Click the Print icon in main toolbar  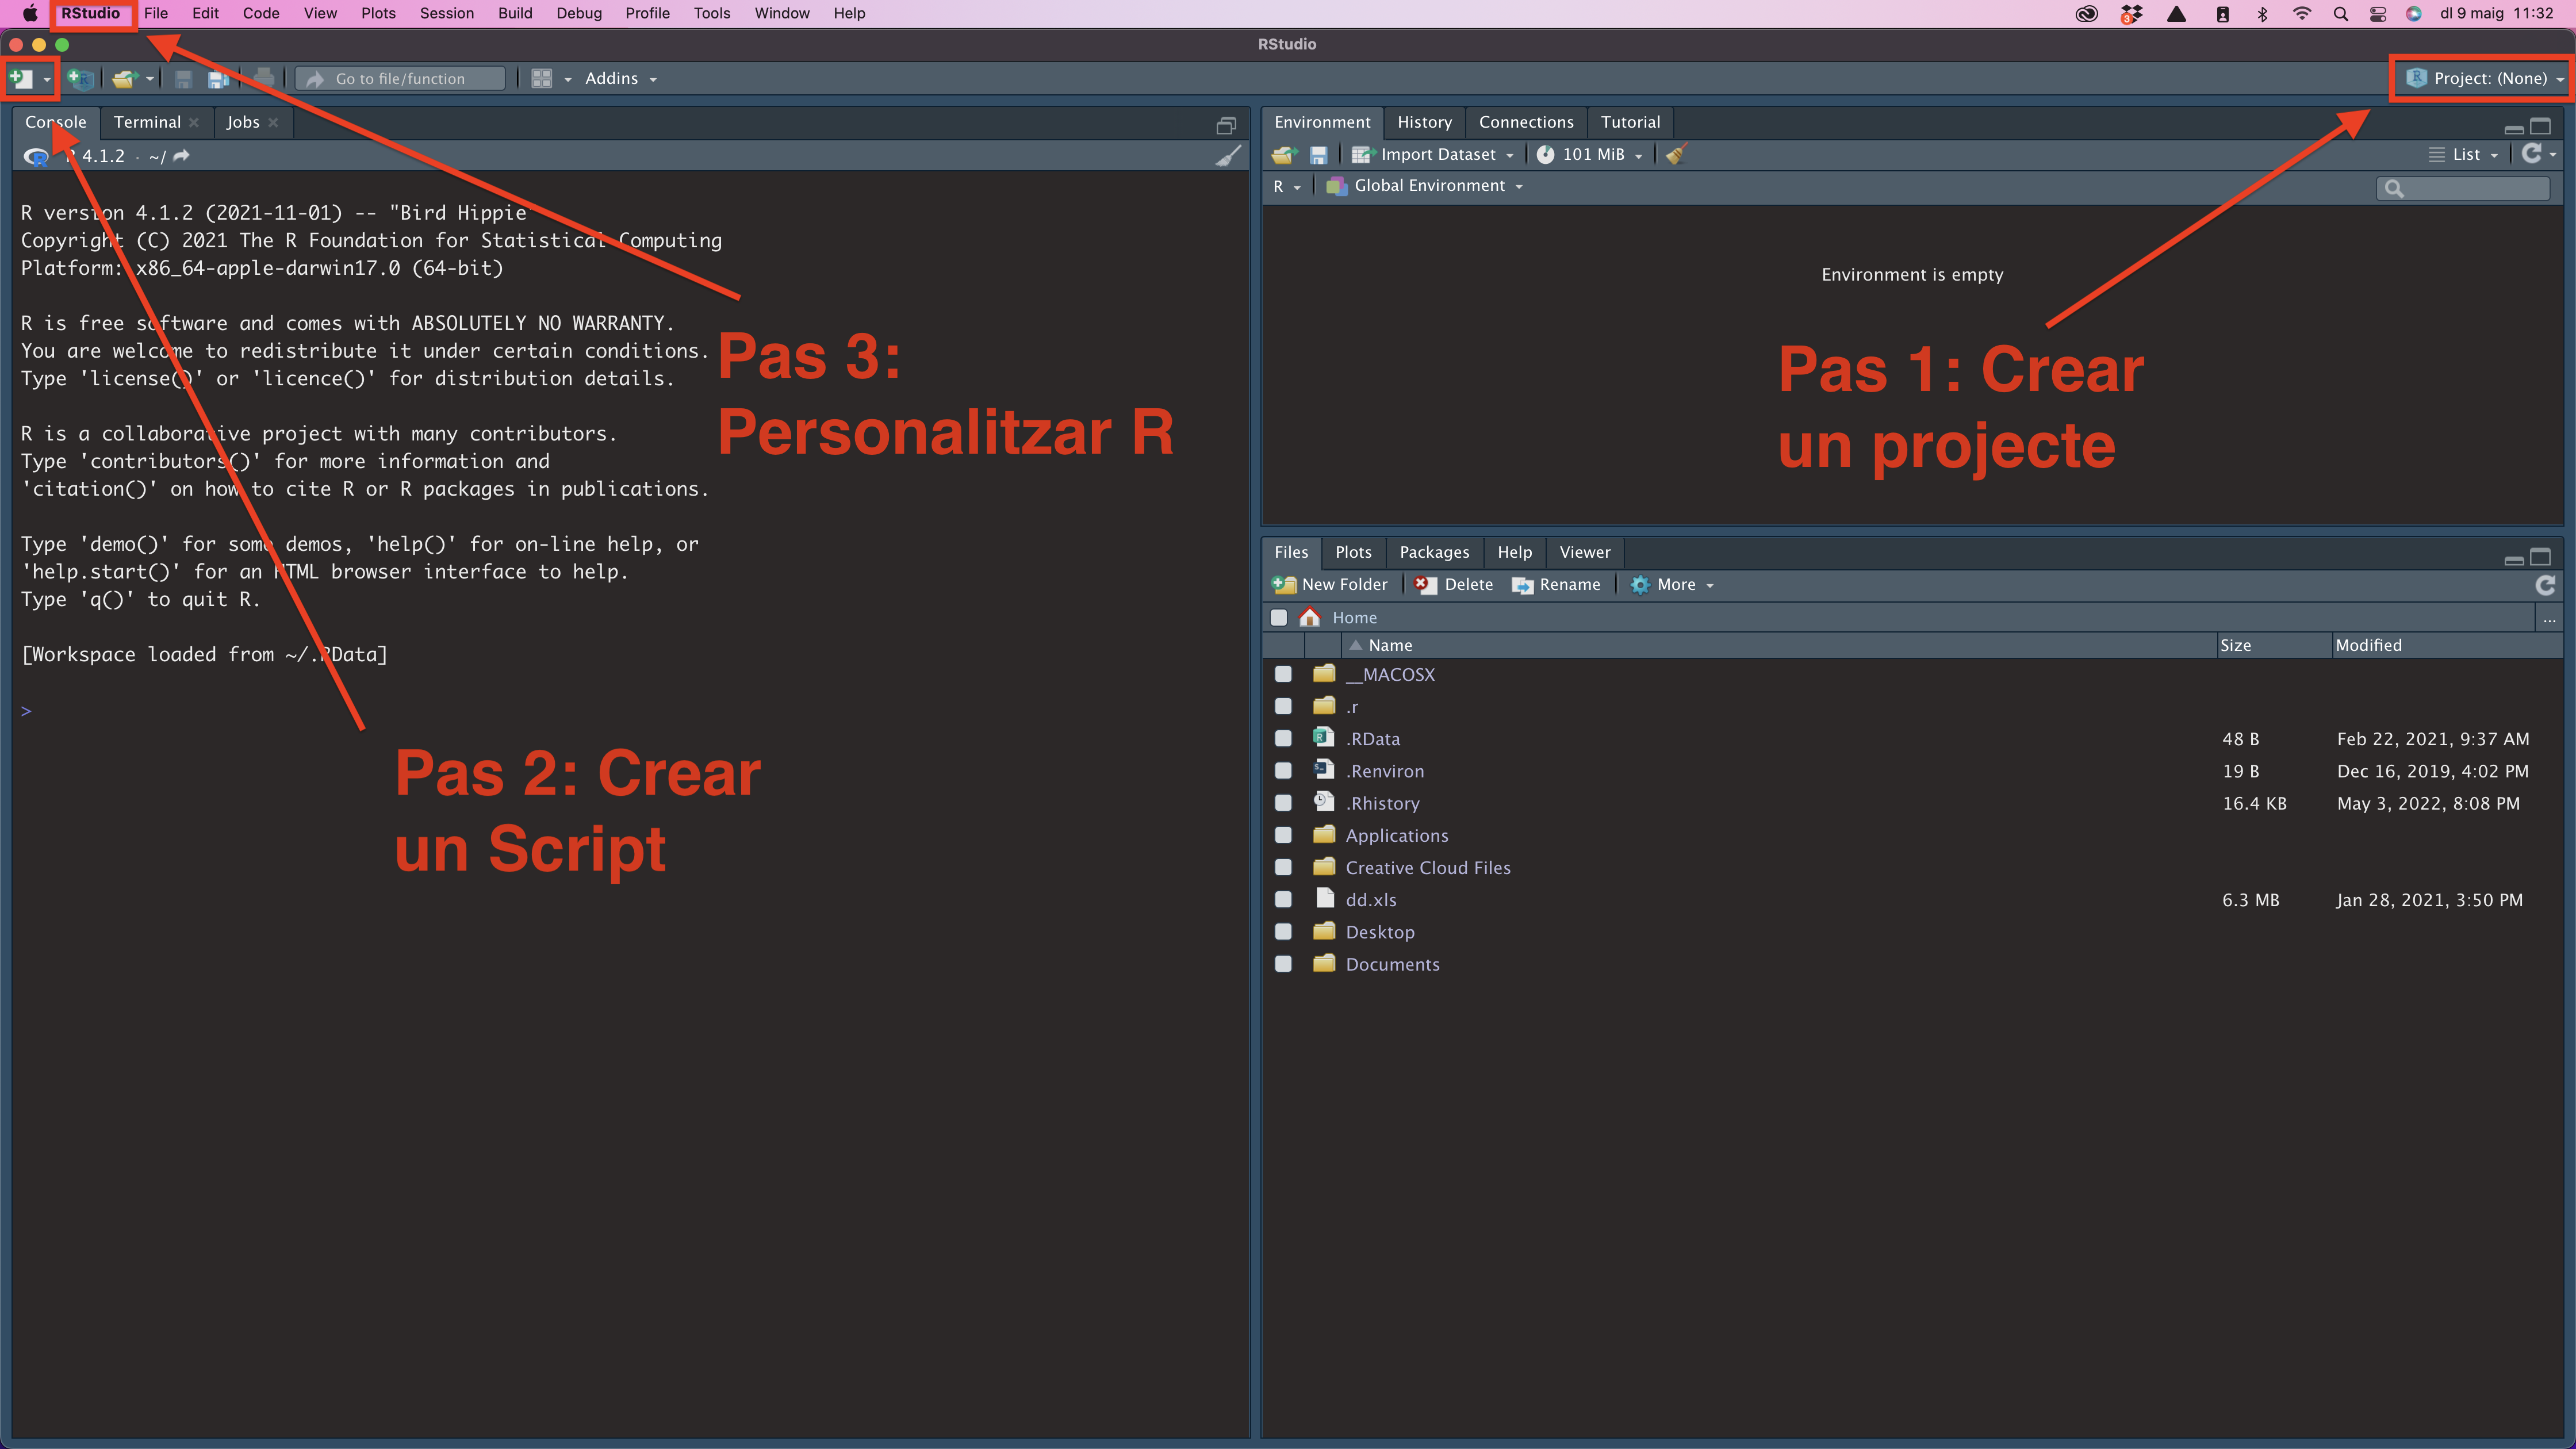point(264,78)
